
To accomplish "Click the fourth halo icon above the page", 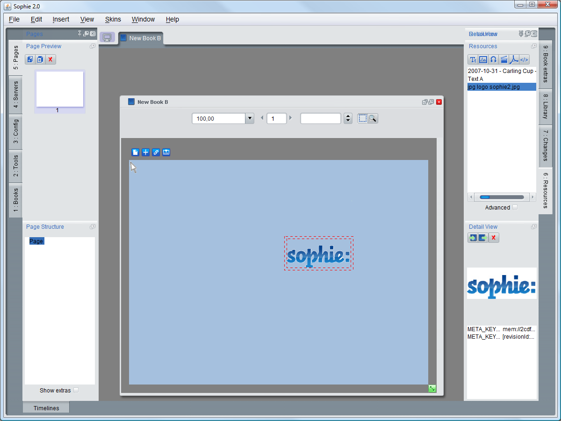I will [x=166, y=152].
